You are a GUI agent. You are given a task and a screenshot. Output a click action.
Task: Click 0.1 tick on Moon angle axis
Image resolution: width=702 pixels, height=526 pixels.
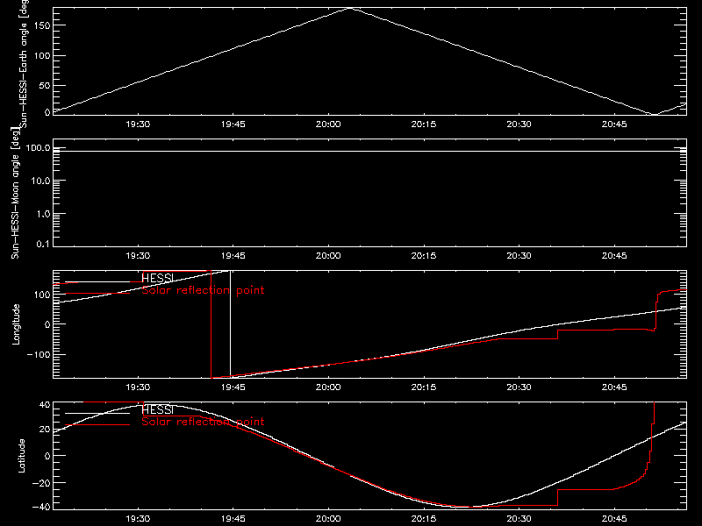click(43, 244)
